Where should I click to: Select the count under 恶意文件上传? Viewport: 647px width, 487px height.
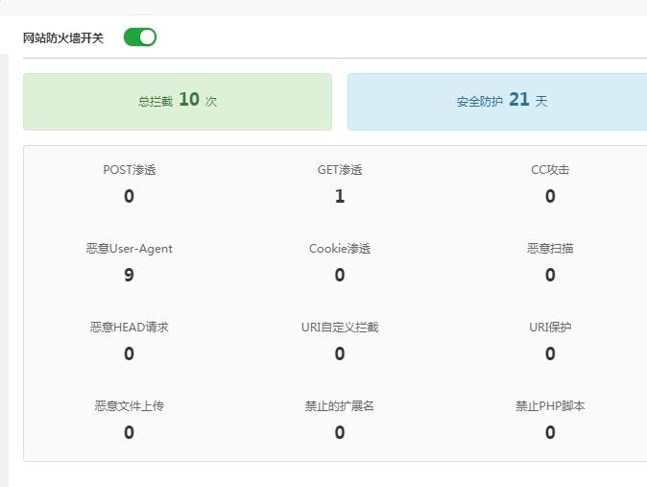coord(130,432)
